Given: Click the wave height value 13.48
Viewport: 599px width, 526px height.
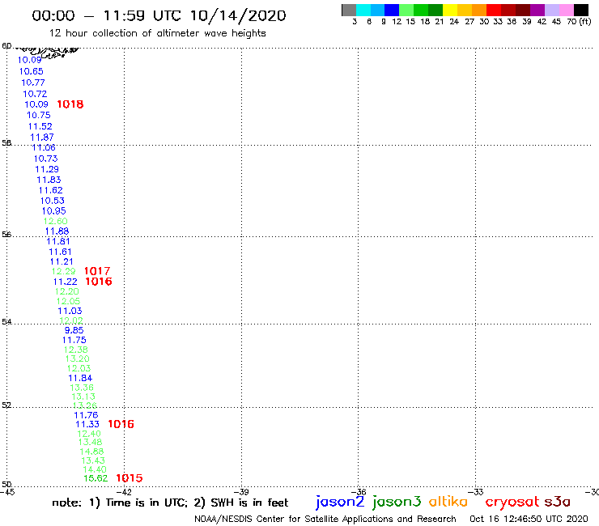Looking at the screenshot, I should (x=90, y=442).
